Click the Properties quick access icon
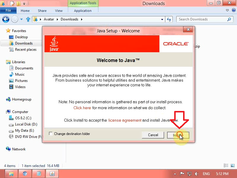The width and height of the screenshot is (237, 178). tap(12, 3)
